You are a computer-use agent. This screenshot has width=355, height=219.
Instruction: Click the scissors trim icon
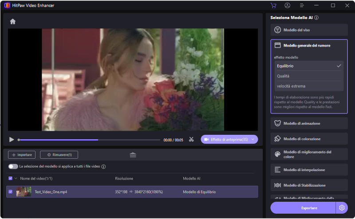pyautogui.click(x=191, y=140)
